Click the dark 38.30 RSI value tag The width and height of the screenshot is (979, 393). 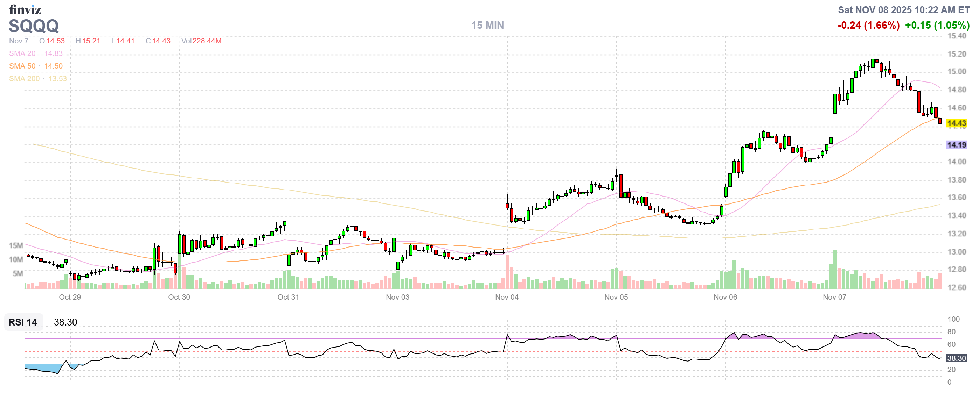[956, 358]
